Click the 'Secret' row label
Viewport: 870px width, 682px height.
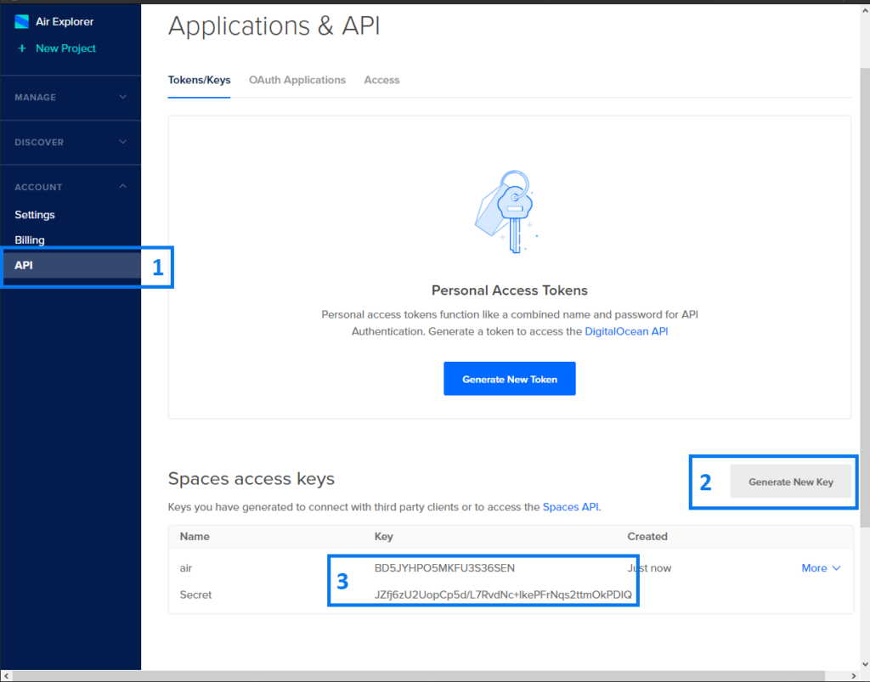tap(196, 595)
